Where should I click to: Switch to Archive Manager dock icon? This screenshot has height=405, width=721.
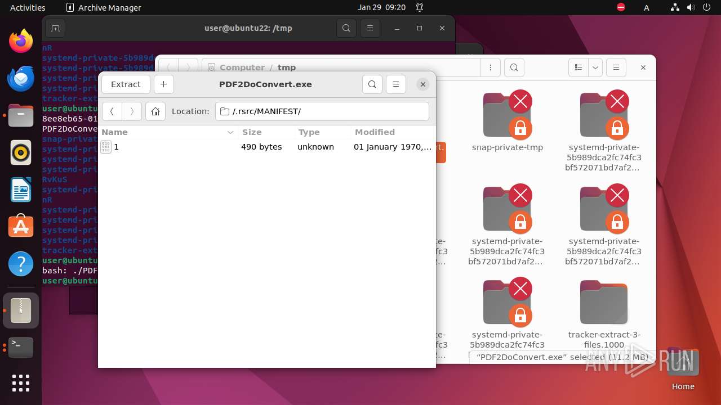tap(21, 310)
